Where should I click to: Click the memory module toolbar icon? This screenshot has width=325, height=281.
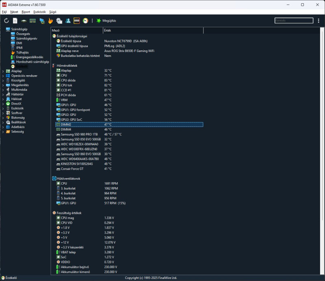click(x=33, y=21)
